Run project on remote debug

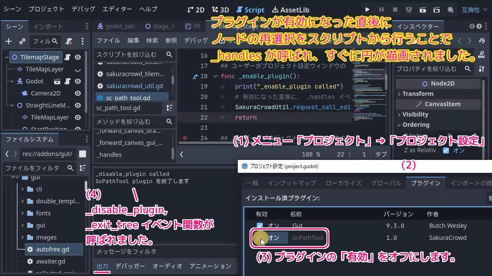[409, 10]
